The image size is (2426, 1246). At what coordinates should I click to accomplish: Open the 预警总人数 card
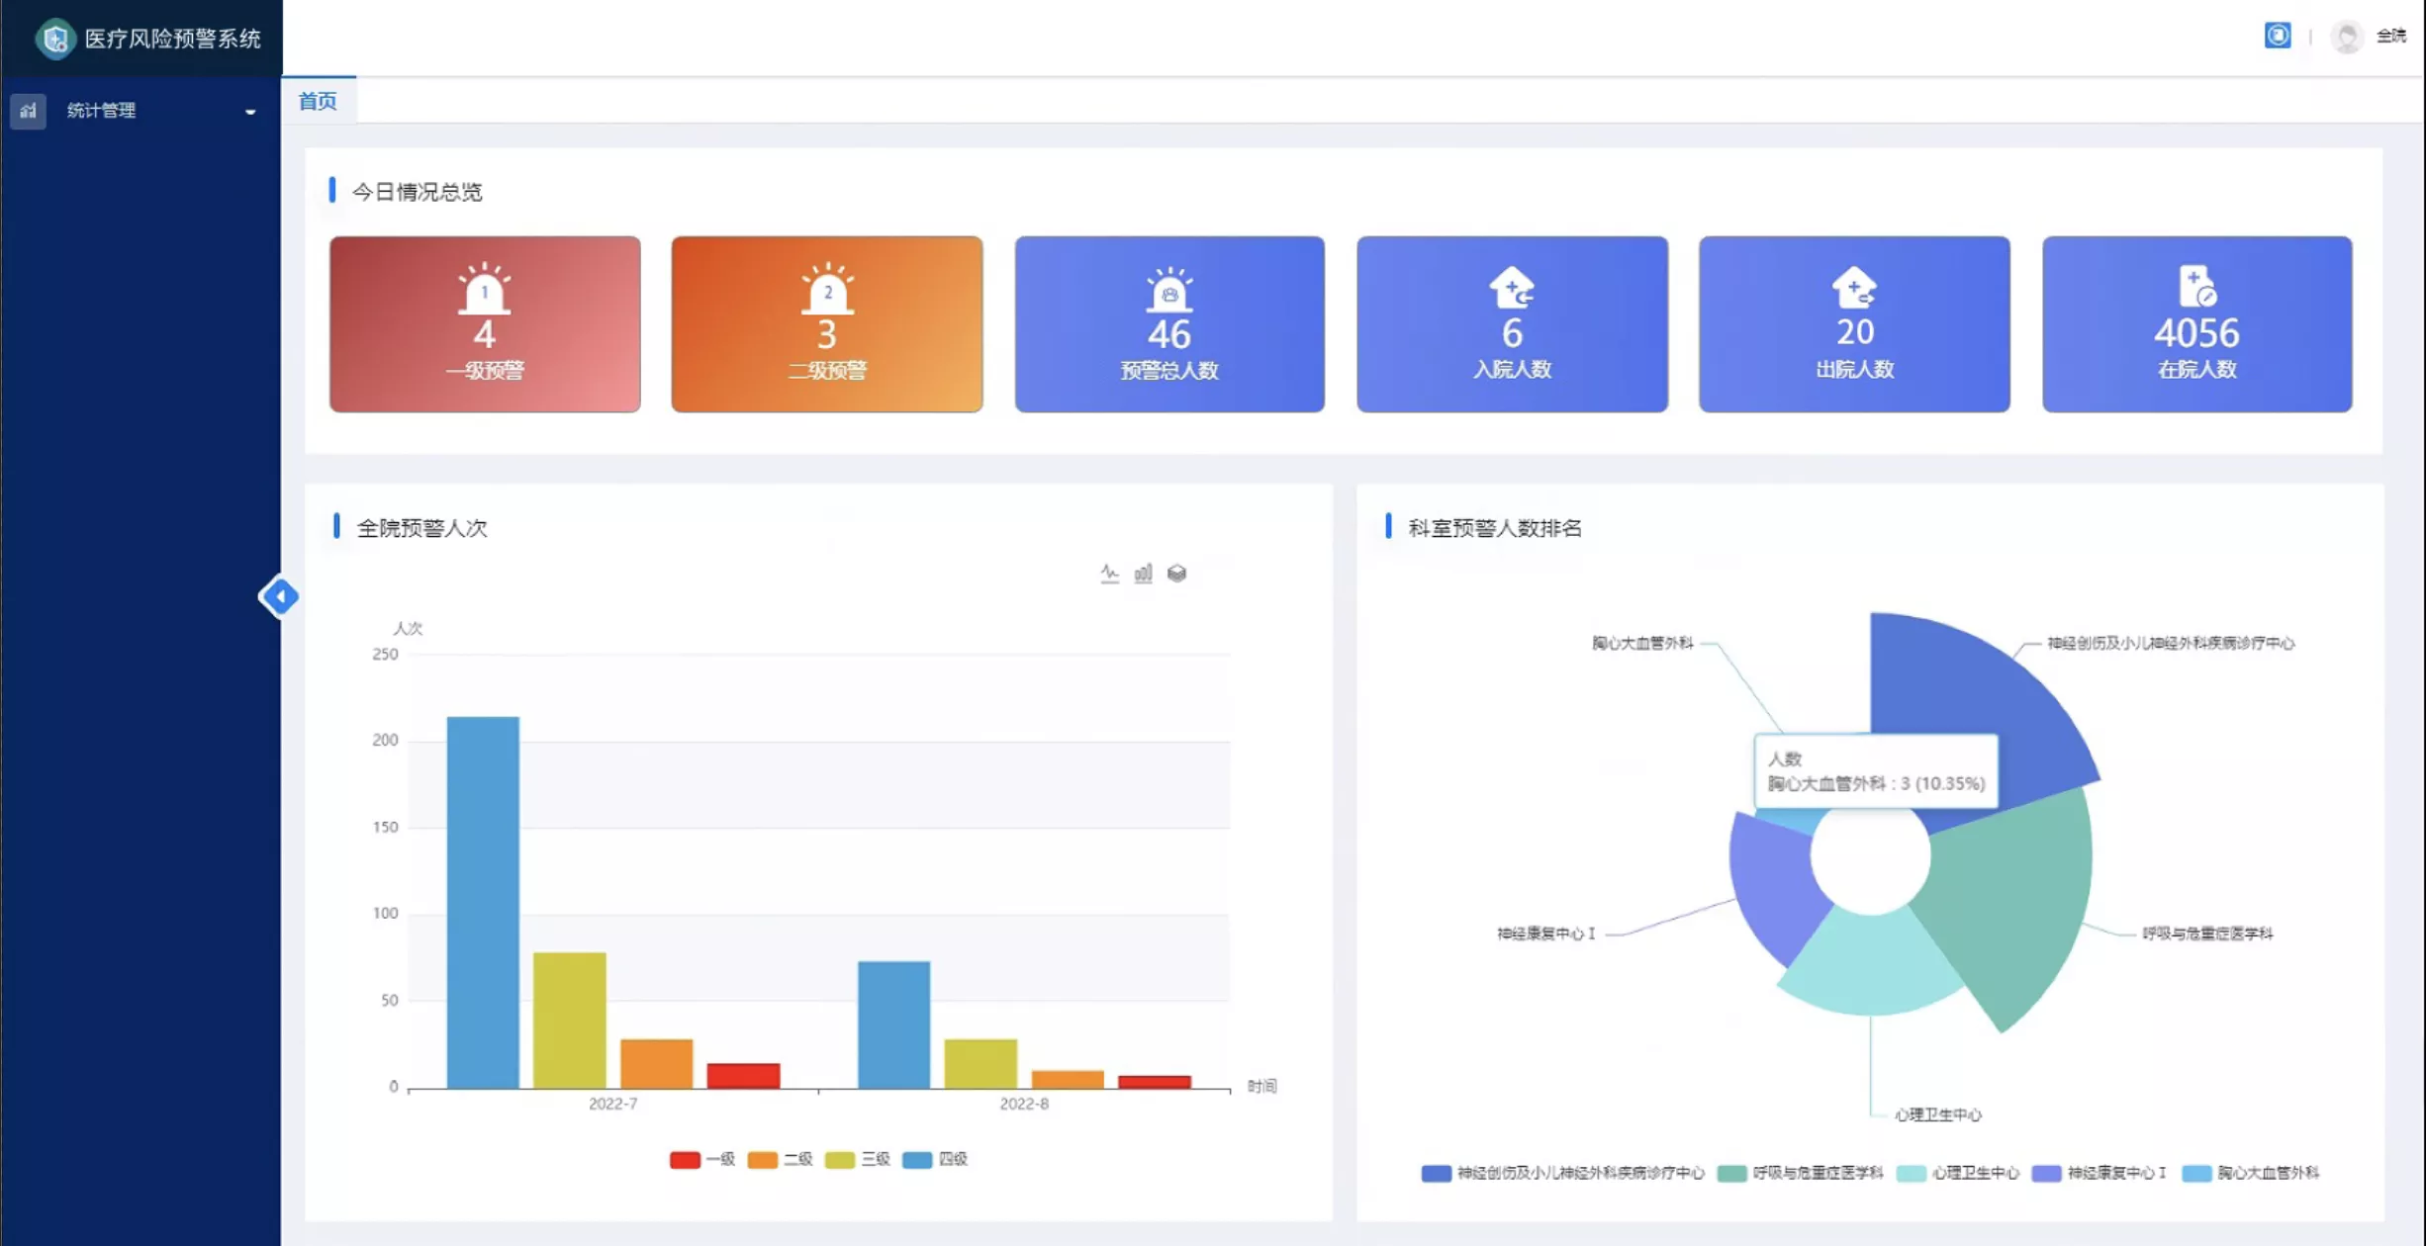(1169, 323)
